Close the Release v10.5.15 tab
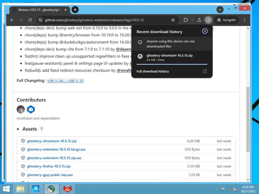The image size is (259, 194). tap(66, 10)
